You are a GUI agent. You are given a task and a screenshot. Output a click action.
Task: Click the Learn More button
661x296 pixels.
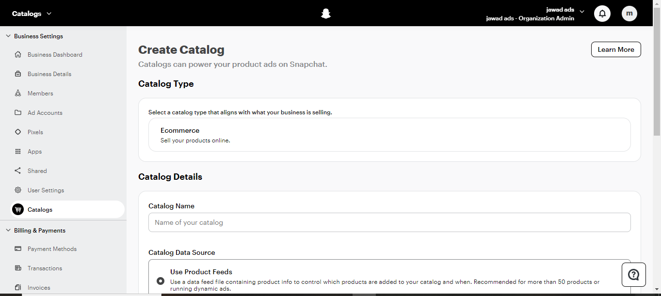616,49
